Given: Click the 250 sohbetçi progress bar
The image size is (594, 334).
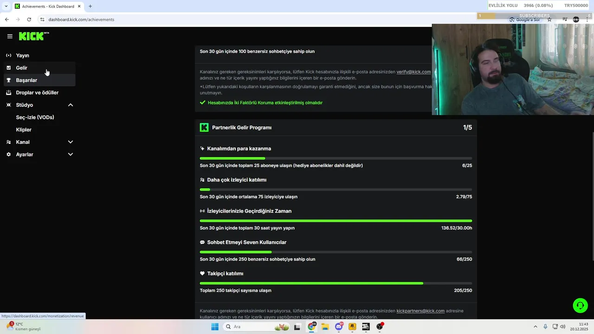Looking at the screenshot, I should (336, 252).
